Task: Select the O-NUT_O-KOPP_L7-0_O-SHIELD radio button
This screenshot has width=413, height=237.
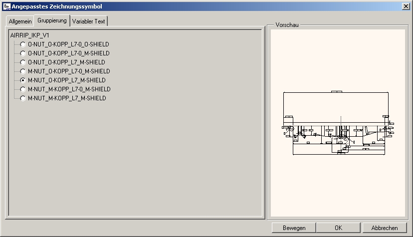Action: (23, 44)
